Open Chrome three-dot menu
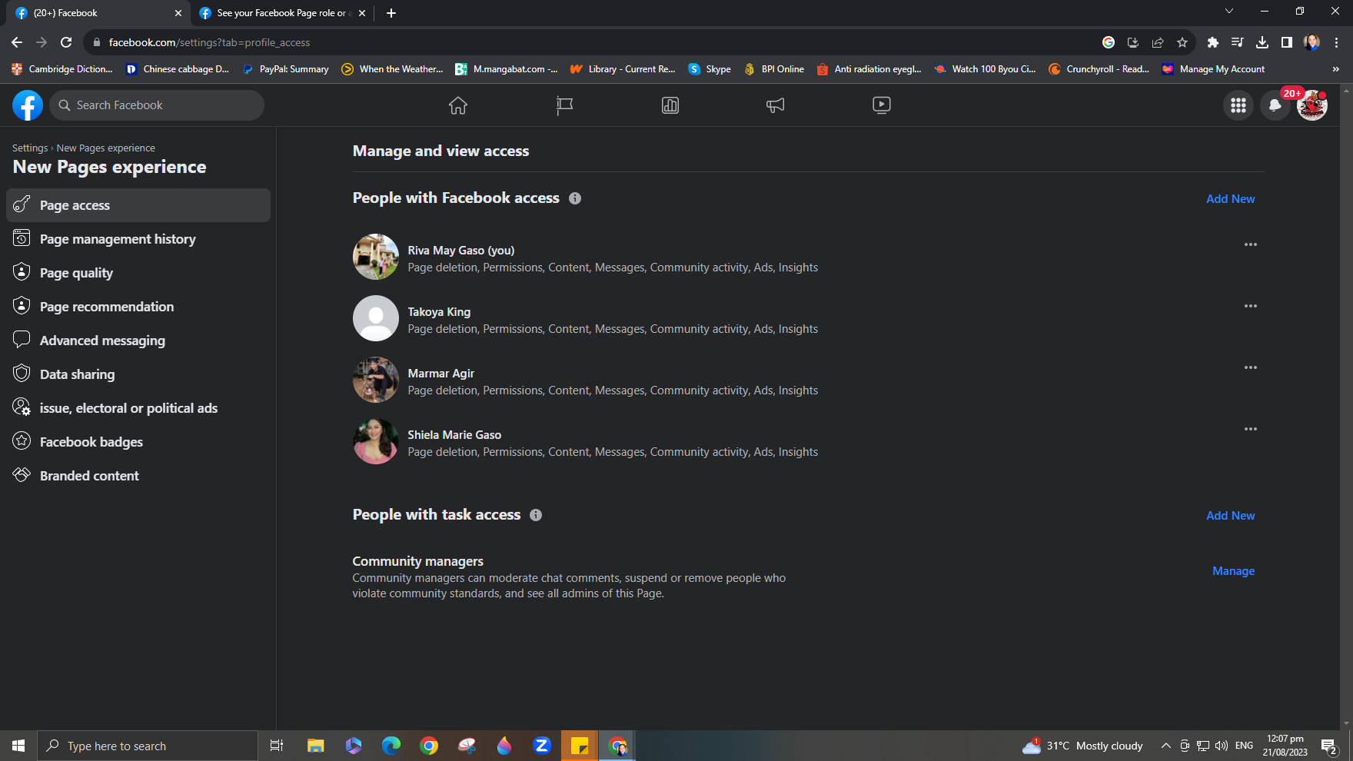1353x761 pixels. pyautogui.click(x=1336, y=42)
